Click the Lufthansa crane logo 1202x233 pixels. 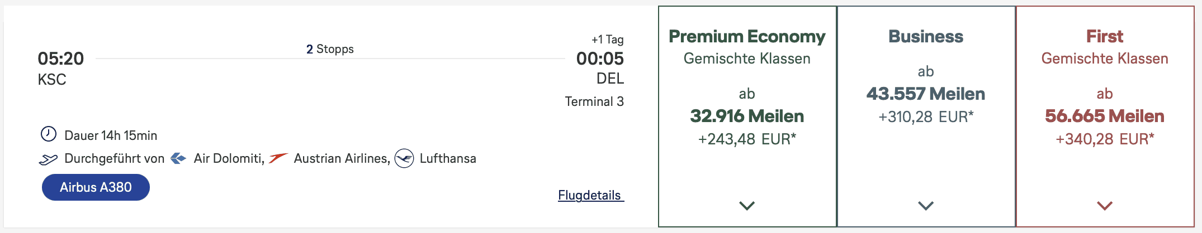point(404,158)
